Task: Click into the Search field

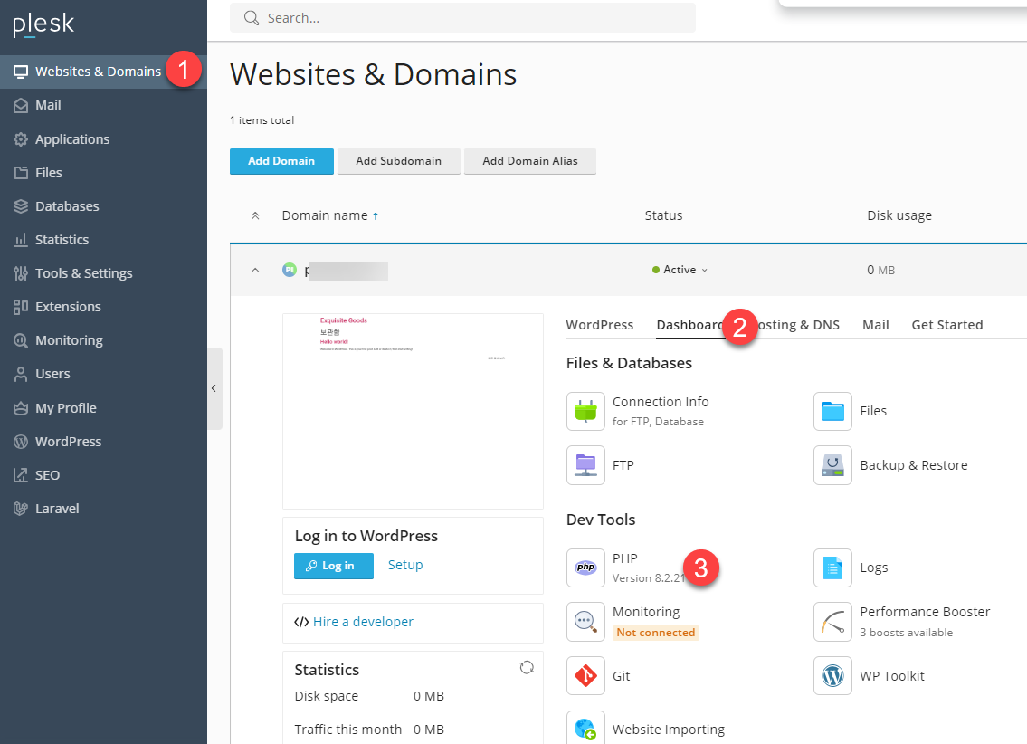Action: pos(462,18)
